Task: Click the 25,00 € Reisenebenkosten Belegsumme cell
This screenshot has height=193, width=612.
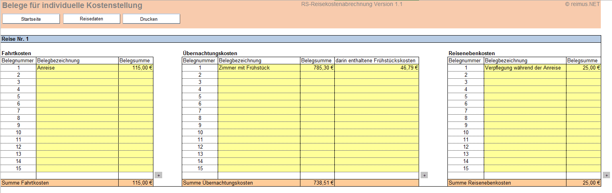Action: tap(584, 68)
